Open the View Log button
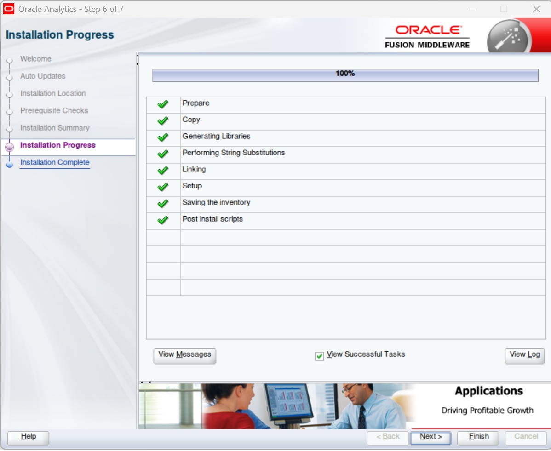551x451 pixels. [524, 356]
